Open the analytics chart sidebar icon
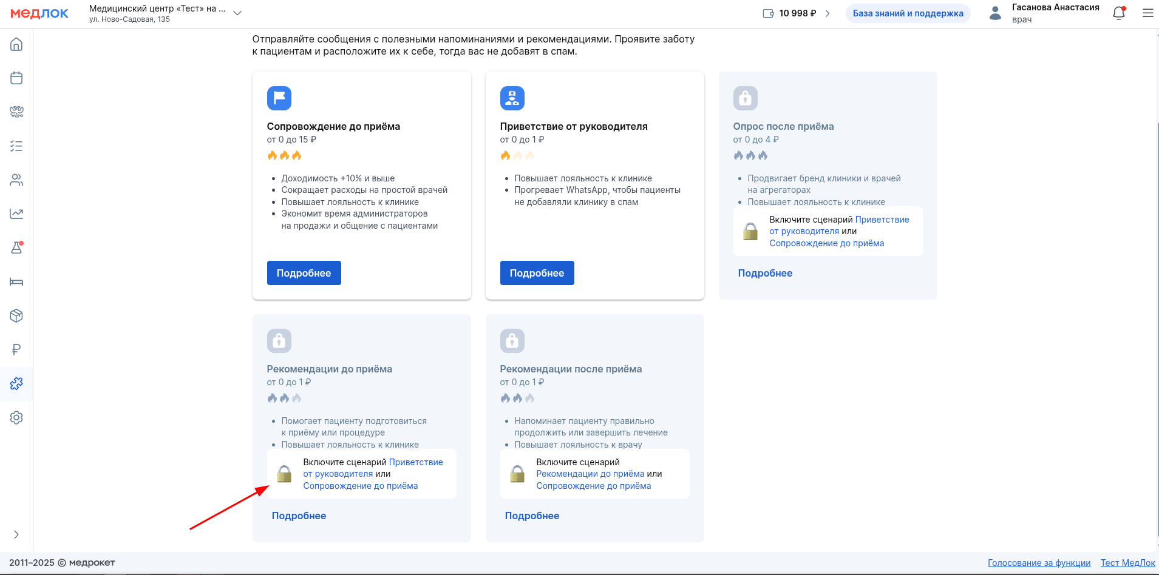Viewport: 1159px width, 575px height. tap(16, 214)
